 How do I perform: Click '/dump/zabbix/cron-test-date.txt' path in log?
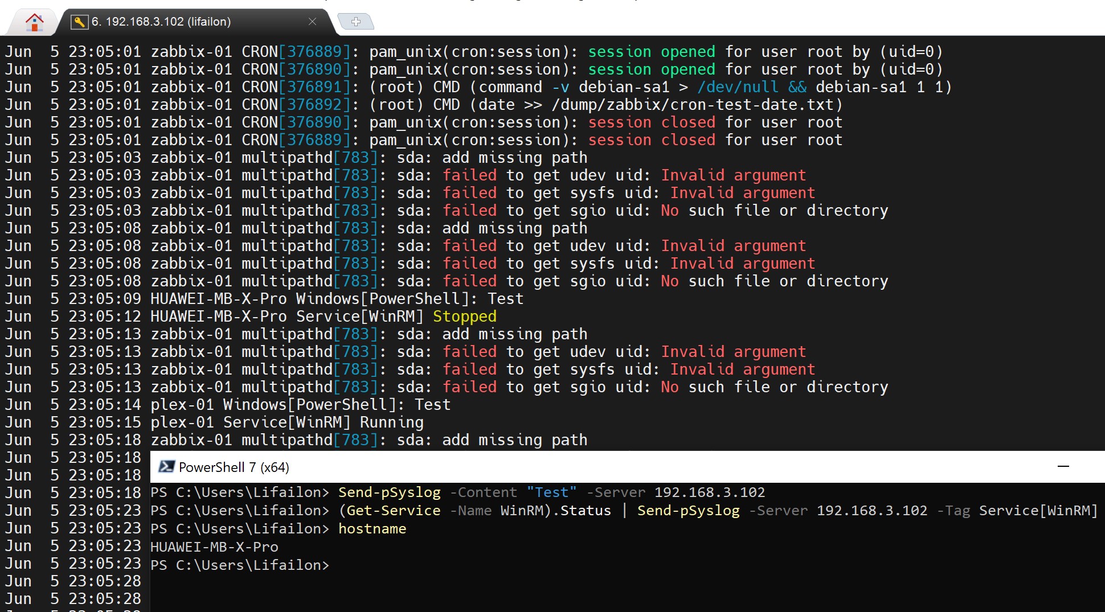(x=693, y=105)
